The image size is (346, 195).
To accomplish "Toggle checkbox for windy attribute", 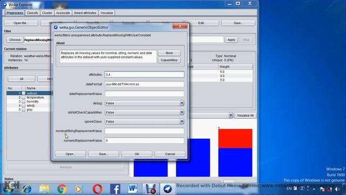I will coord(24,106).
